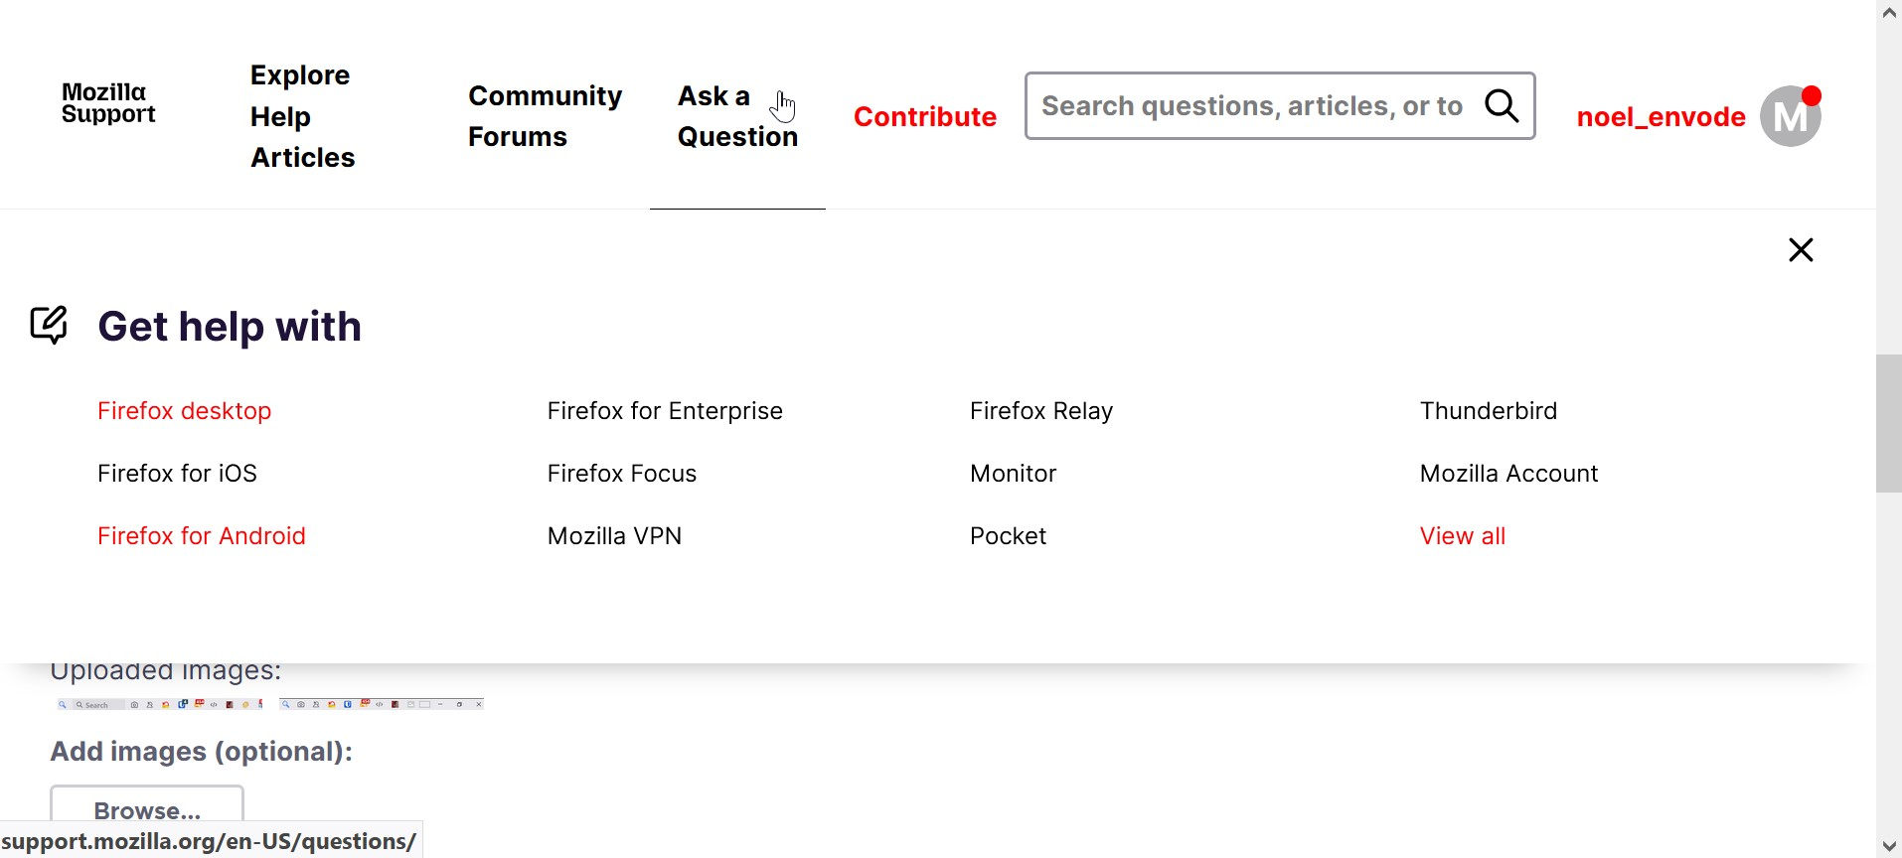Image resolution: width=1902 pixels, height=858 pixels.
Task: Expand Explore Help Articles menu
Action: [x=302, y=116]
